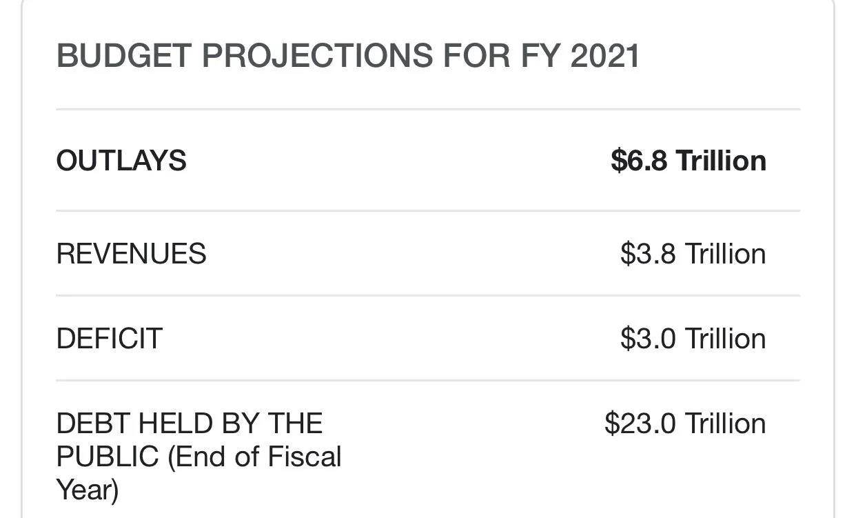The image size is (856, 518).
Task: Select the DEFICIT row label
Action: 110,339
